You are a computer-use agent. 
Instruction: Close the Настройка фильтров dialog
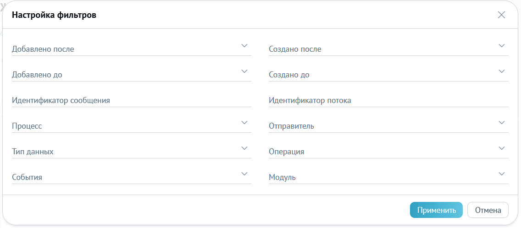point(501,15)
